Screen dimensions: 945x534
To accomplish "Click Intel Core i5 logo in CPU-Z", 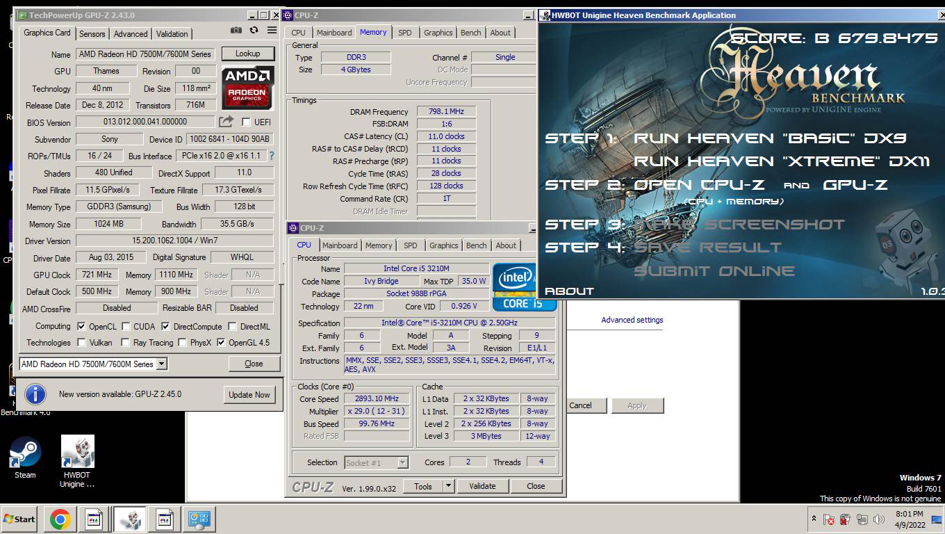I will coord(514,286).
